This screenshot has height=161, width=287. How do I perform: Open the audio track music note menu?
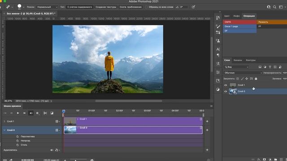pyautogui.click(x=57, y=150)
